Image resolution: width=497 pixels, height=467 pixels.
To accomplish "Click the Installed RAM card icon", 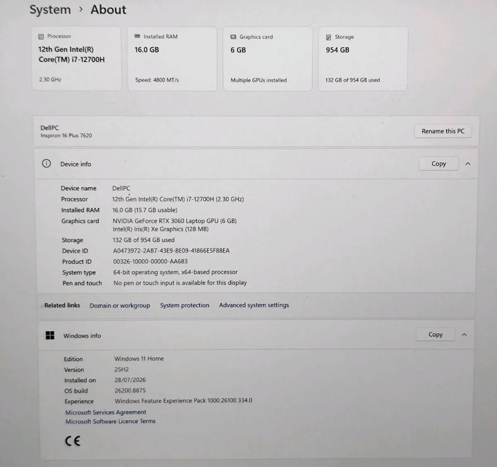I will 137,36.
